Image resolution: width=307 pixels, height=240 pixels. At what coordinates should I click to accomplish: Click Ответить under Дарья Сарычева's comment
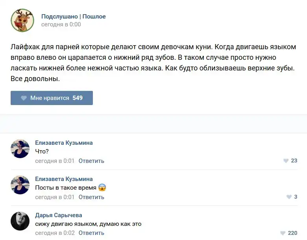(91, 233)
